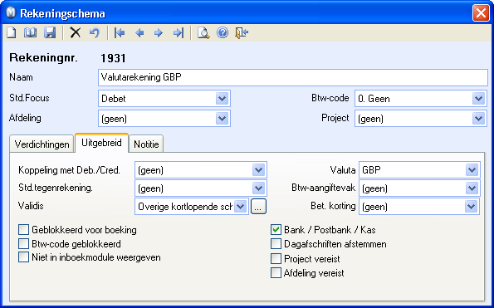Image resolution: width=494 pixels, height=308 pixels.
Task: Open the Bet. korting dropdown
Action: click(471, 207)
